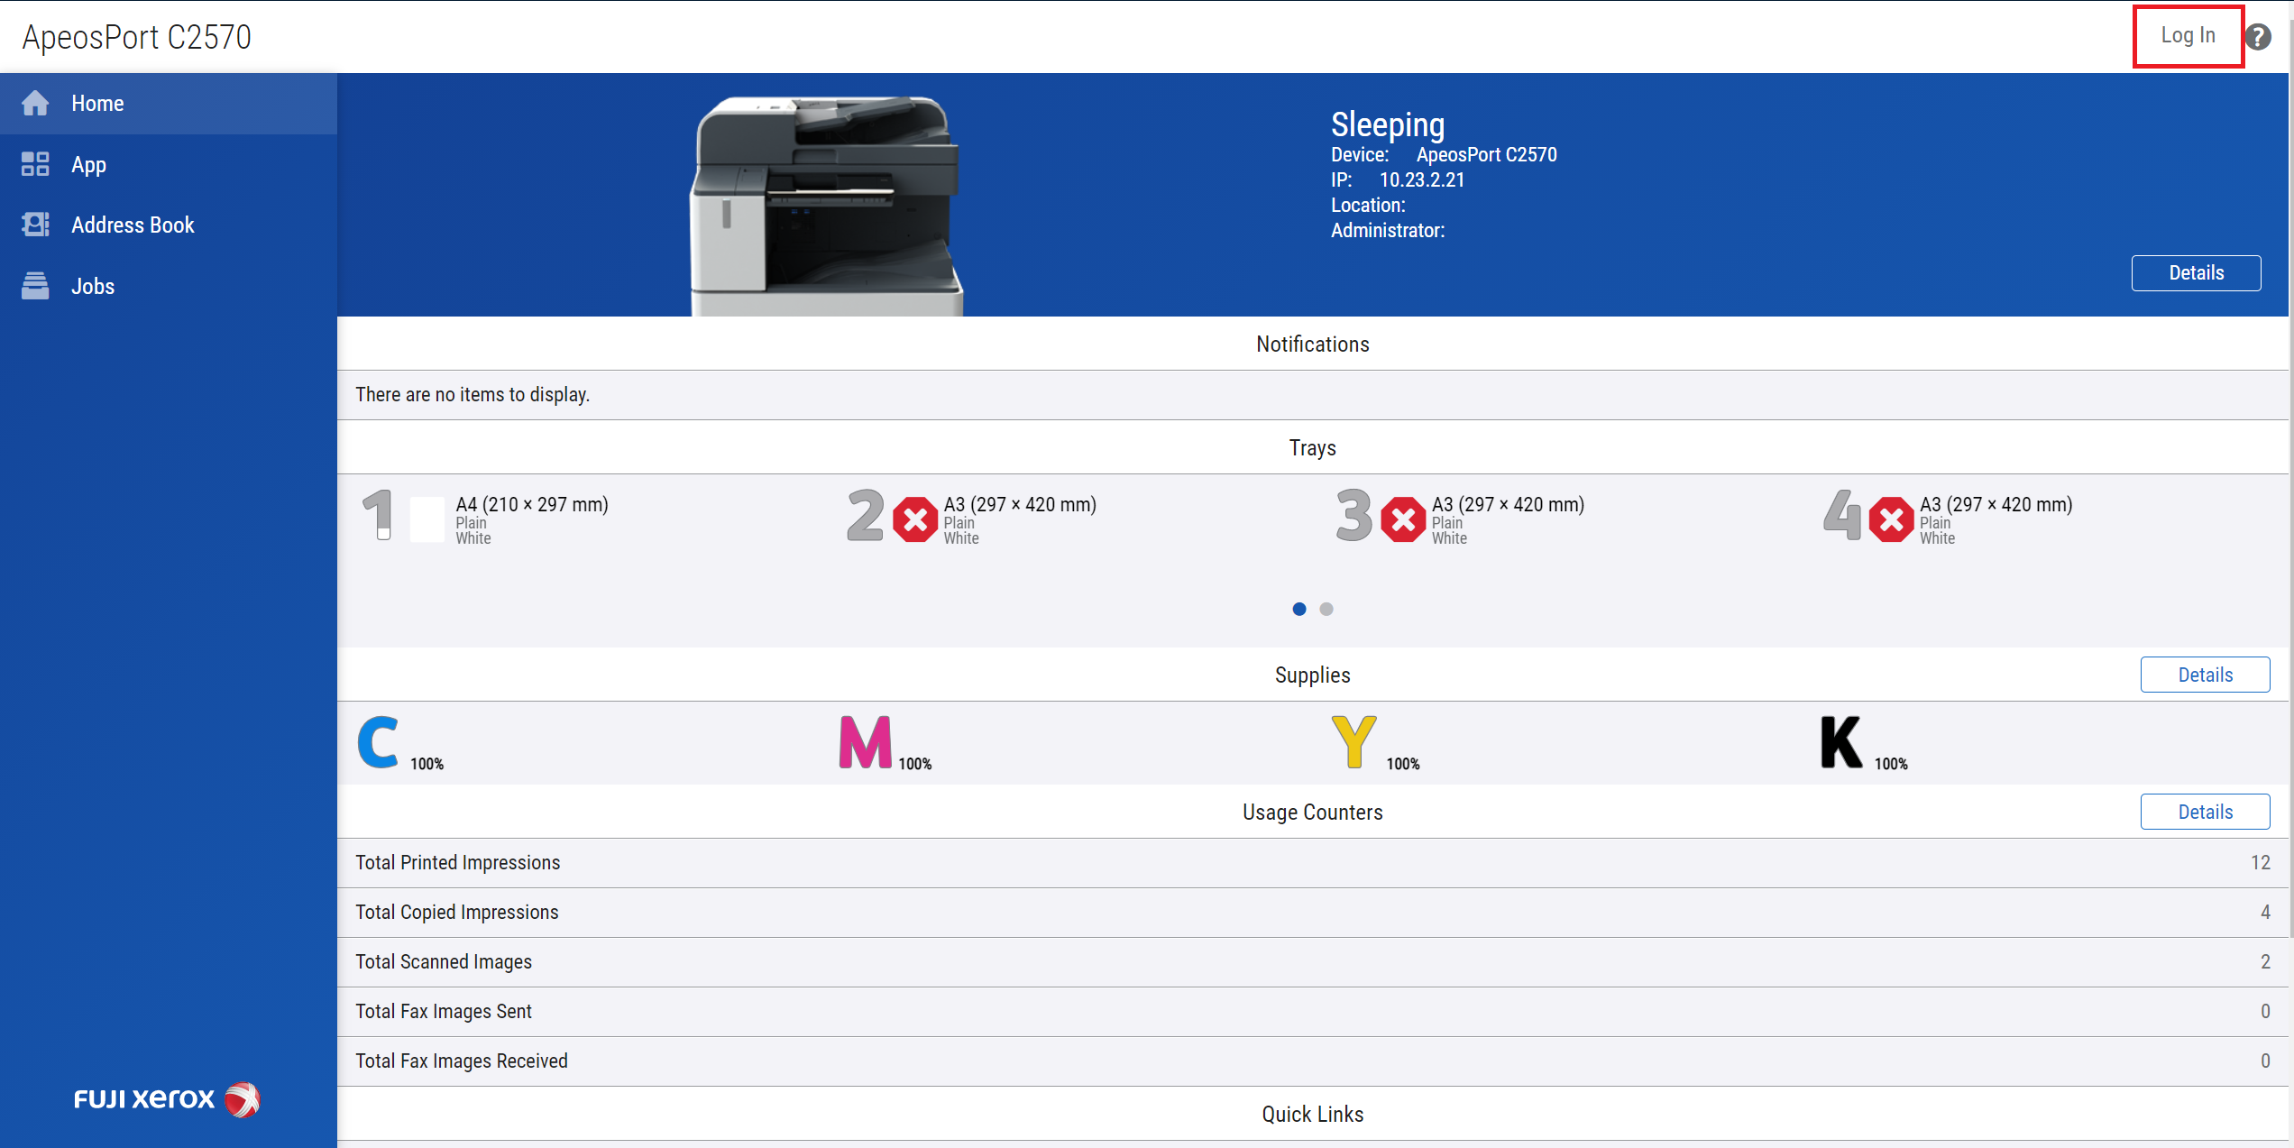
Task: Open Details in the device status banner
Action: [2196, 273]
